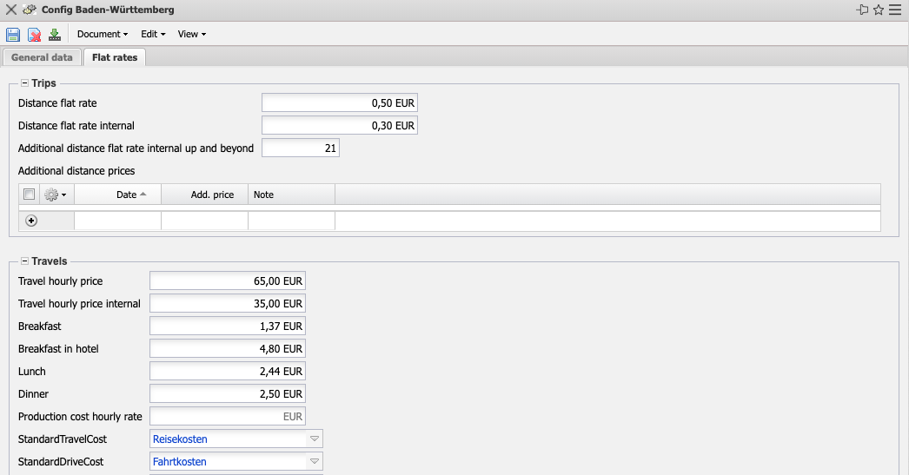
Task: Expand the StandardDriveCost dropdown
Action: point(315,462)
